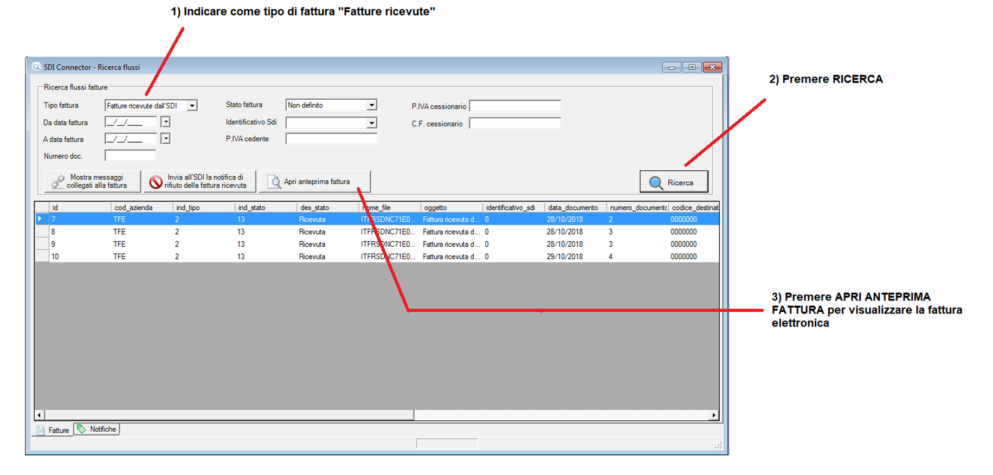Screen dimensions: 993x475
Task: Open the A data fattura date picker
Action: (166, 139)
